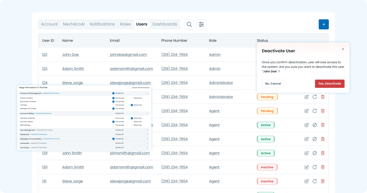Viewport: 367px width, 193px height.
Task: Open the search magnifier icon
Action: pyautogui.click(x=189, y=24)
